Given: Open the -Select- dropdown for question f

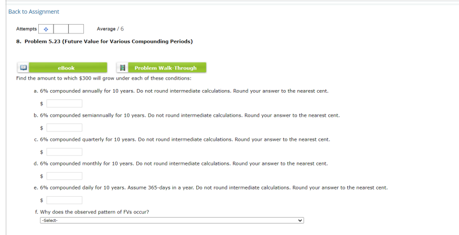Looking at the screenshot, I should point(172,220).
